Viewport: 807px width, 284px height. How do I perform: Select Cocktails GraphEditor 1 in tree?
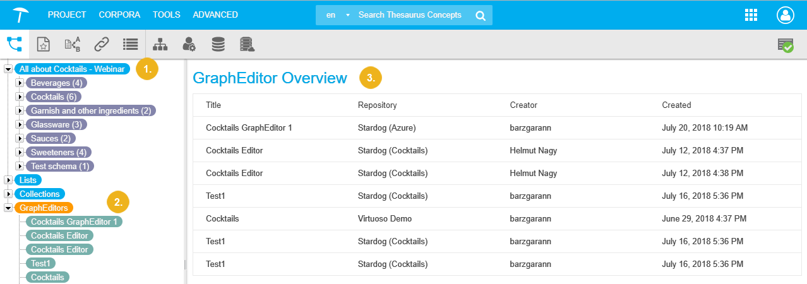tap(75, 222)
